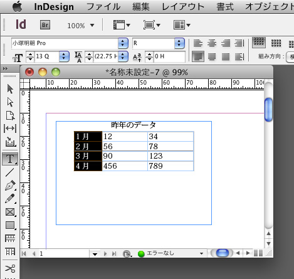The height and width of the screenshot is (279, 294).
Task: Toggle the selected justify alignment button
Action: (x=198, y=56)
